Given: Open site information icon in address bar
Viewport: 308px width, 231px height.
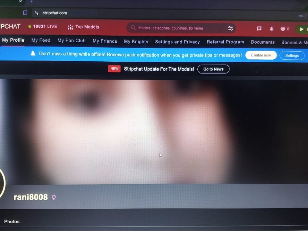Looking at the screenshot, I should 37,13.
